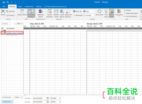
Task: Delete the meeting using the X icon
Action: 3,13
